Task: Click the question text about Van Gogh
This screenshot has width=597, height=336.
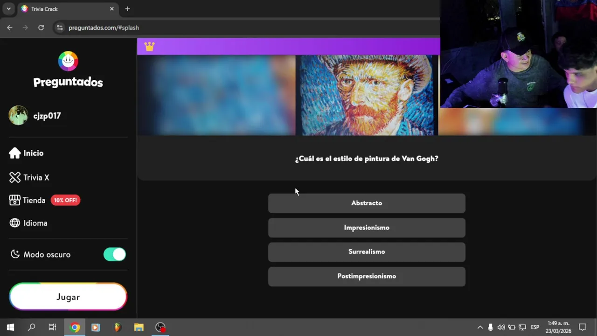Action: click(x=367, y=159)
